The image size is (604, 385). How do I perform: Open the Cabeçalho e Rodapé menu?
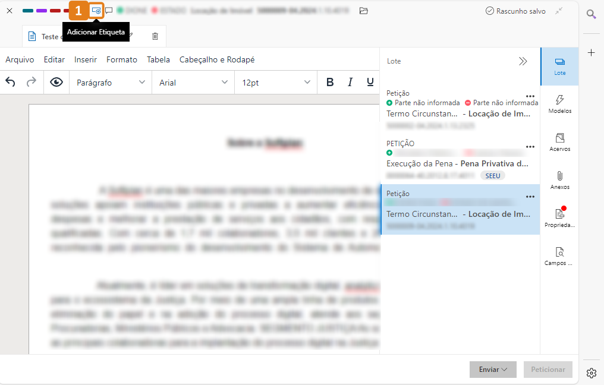pyautogui.click(x=217, y=59)
